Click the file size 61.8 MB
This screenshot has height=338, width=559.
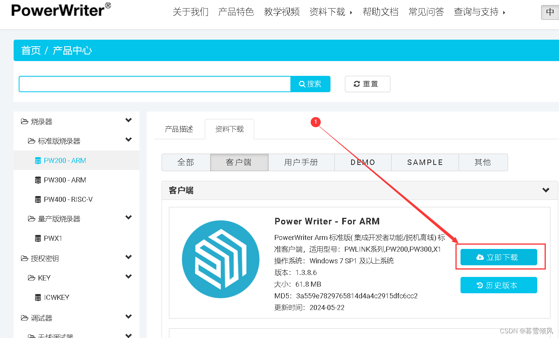(x=308, y=284)
